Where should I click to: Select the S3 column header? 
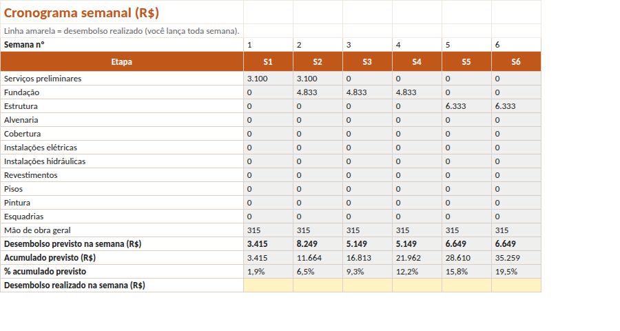(x=367, y=62)
